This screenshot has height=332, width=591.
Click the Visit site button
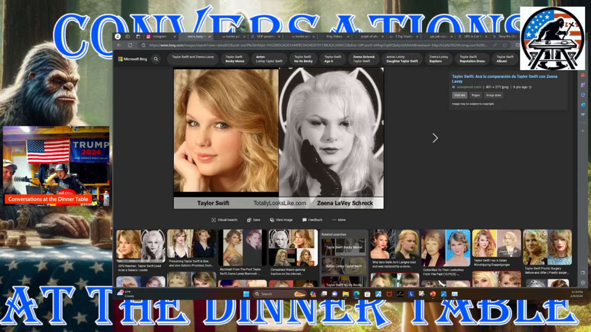tap(460, 95)
